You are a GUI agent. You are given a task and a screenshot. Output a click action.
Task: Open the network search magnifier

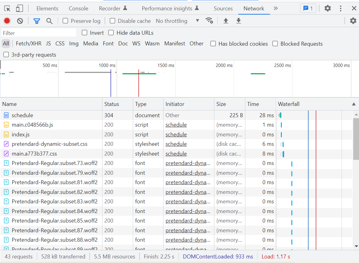(x=49, y=21)
